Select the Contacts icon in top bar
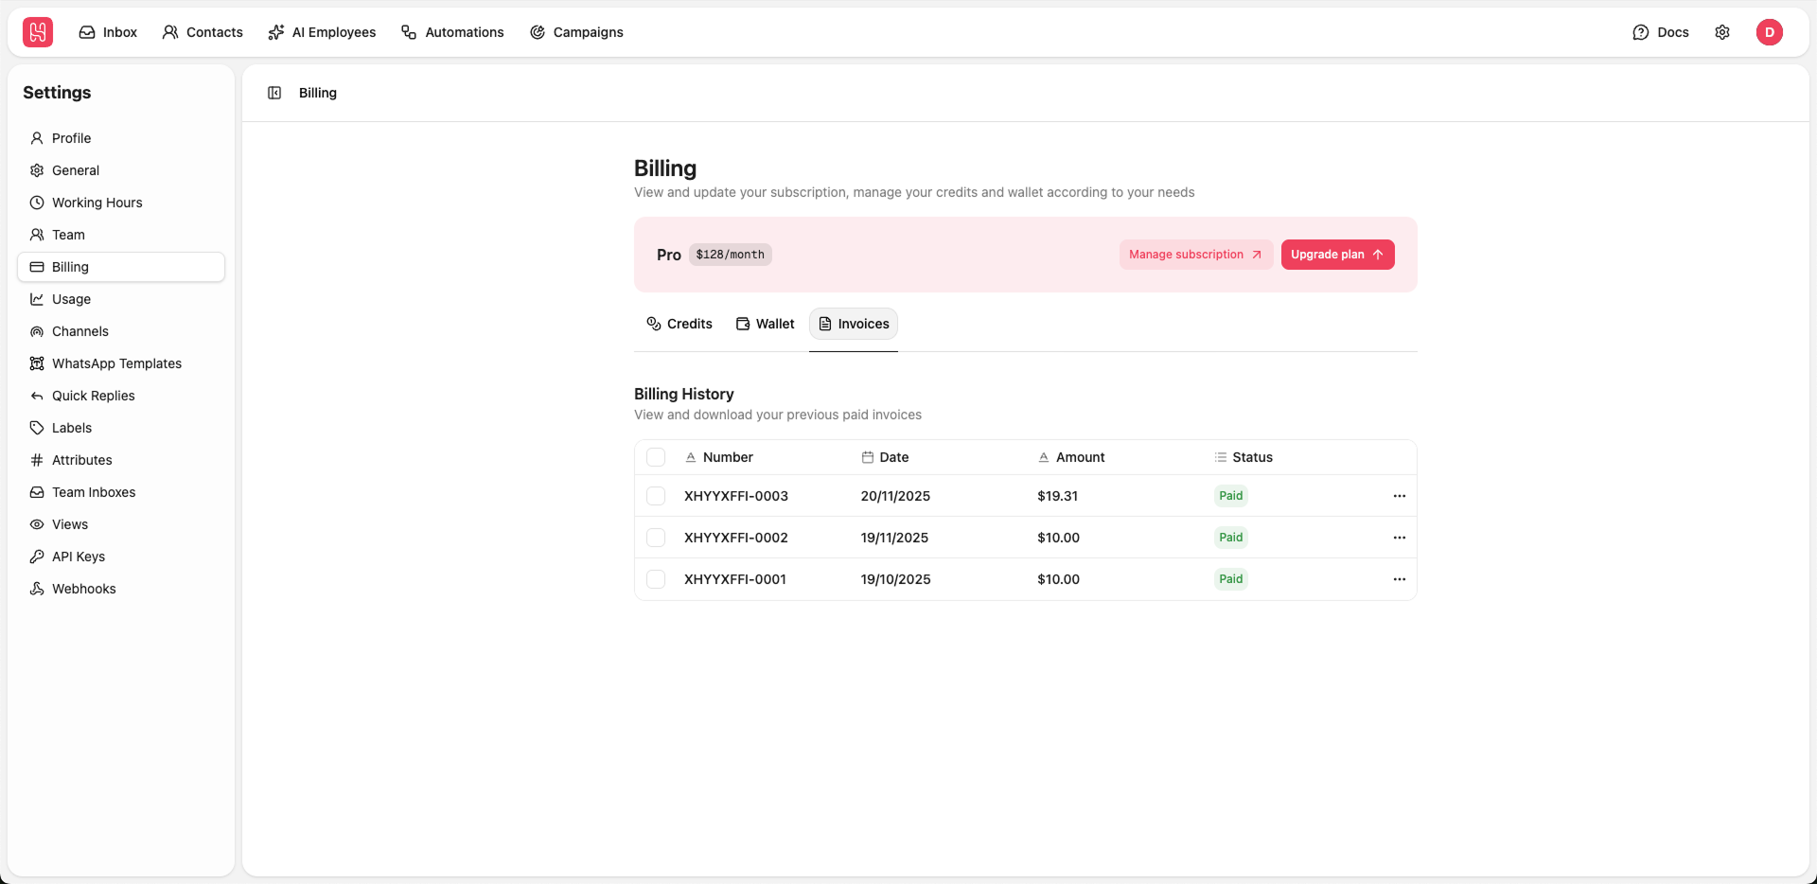Image resolution: width=1817 pixels, height=884 pixels. pyautogui.click(x=203, y=32)
